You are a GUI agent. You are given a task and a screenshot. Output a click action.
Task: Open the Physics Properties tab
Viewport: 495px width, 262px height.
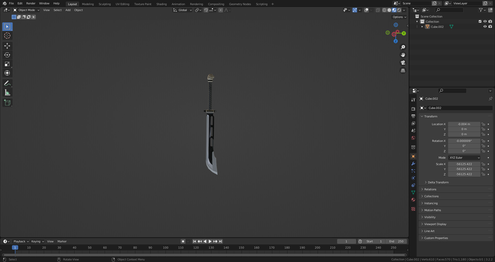coord(413,178)
